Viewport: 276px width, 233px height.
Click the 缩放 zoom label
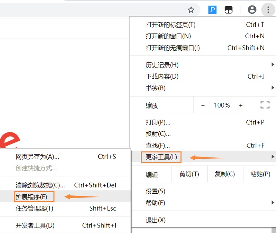(x=152, y=106)
